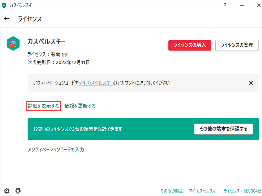Dismiss the activation code notification banner
This screenshot has width=262, height=196.
251,83
